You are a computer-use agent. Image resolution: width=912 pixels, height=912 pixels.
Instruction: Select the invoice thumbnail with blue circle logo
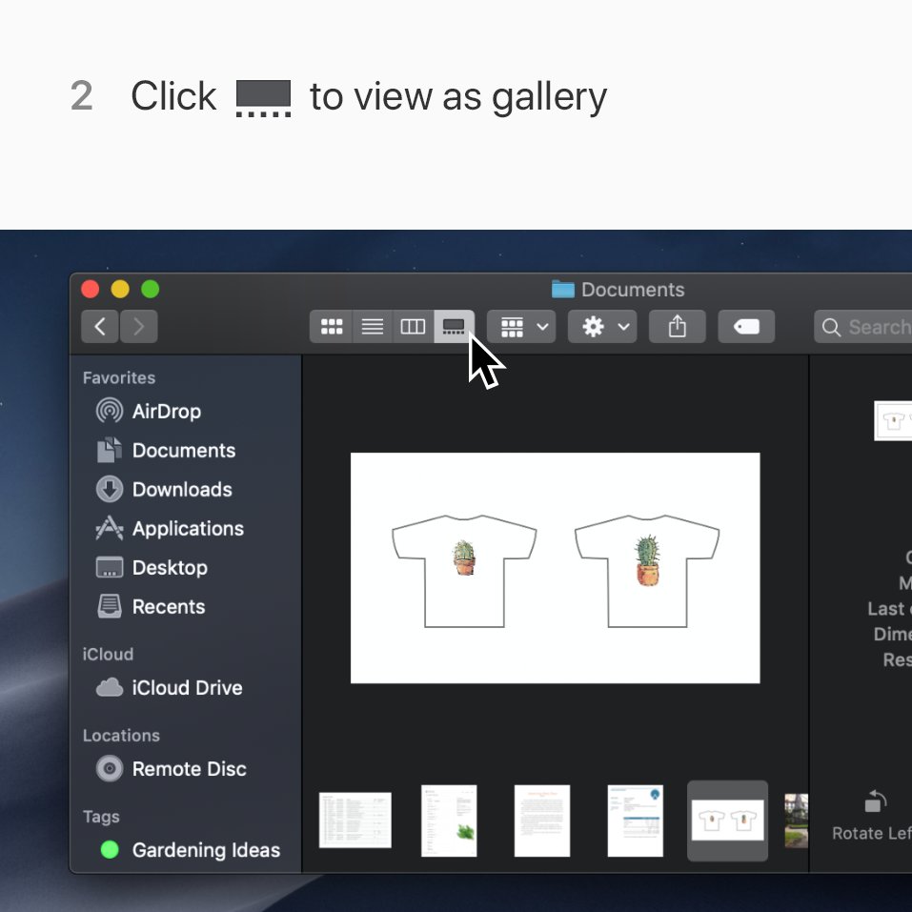635,821
